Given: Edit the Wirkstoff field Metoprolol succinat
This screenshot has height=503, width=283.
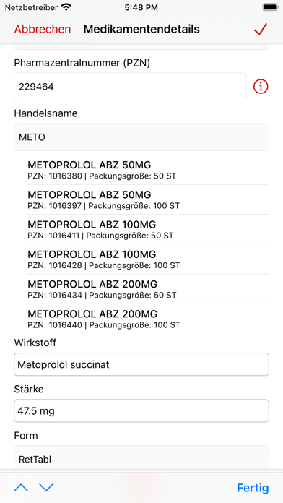Looking at the screenshot, I should 141,364.
